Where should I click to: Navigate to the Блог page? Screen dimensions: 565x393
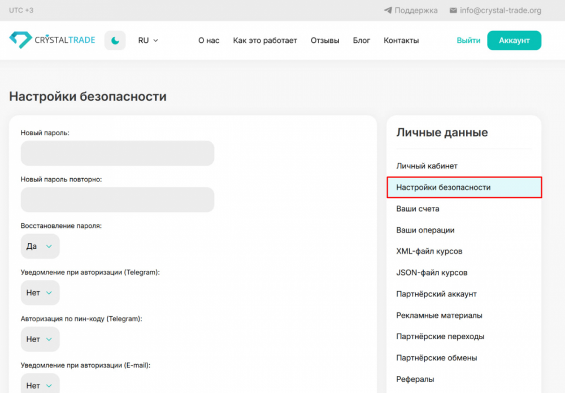click(362, 41)
